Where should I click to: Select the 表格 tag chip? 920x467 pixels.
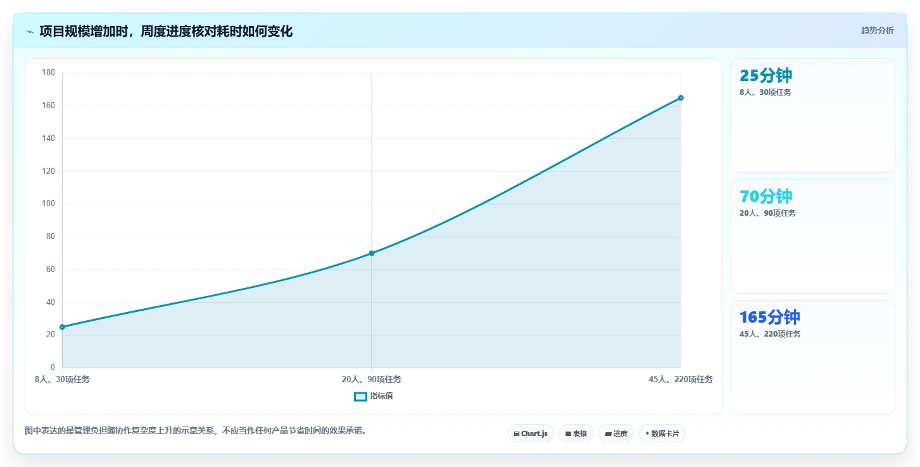point(576,433)
